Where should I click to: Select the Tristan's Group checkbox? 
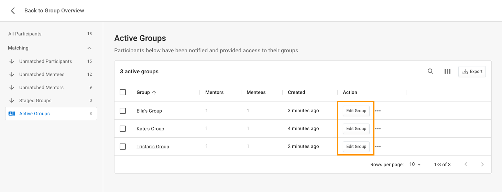[x=123, y=147]
